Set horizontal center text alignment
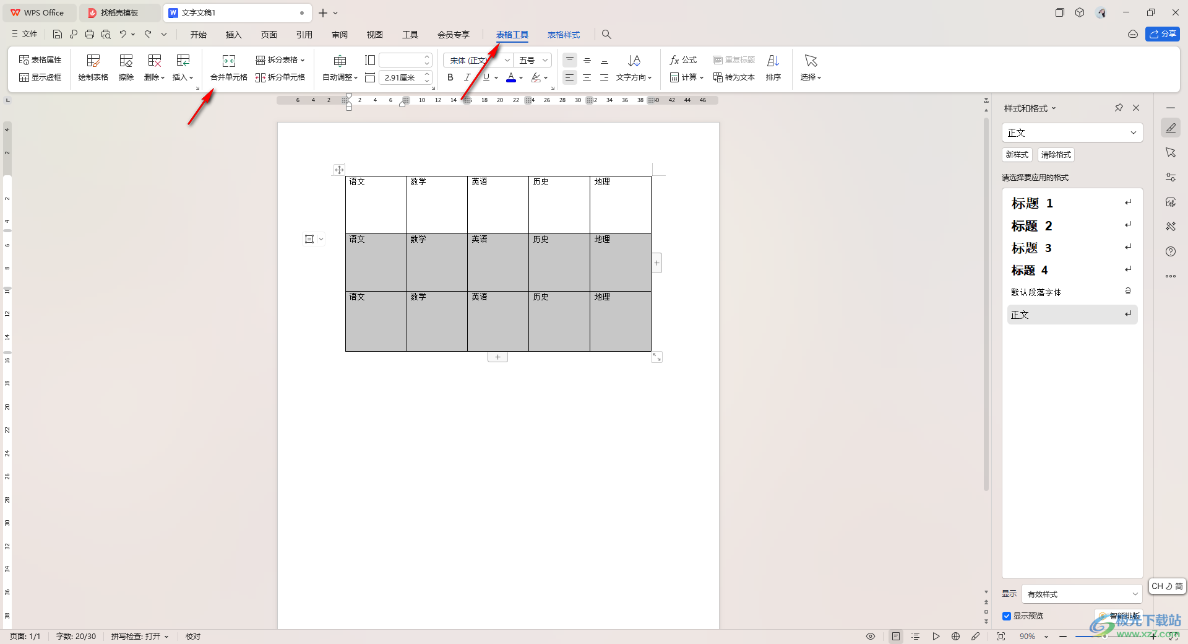Screen dimensions: 1188x644 587,77
